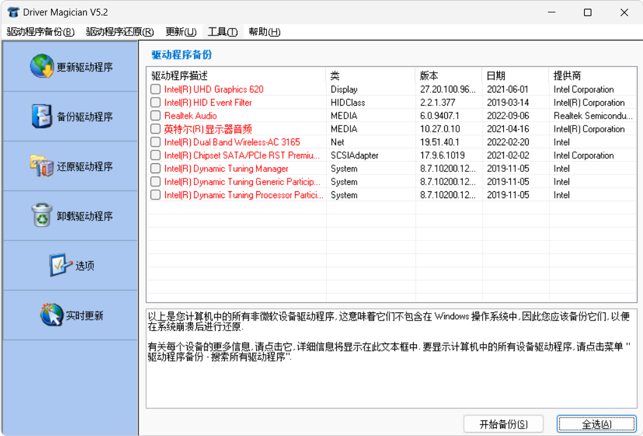Click the date 2021-04-16 cell
Screen dimensions: 643x436
click(508, 129)
